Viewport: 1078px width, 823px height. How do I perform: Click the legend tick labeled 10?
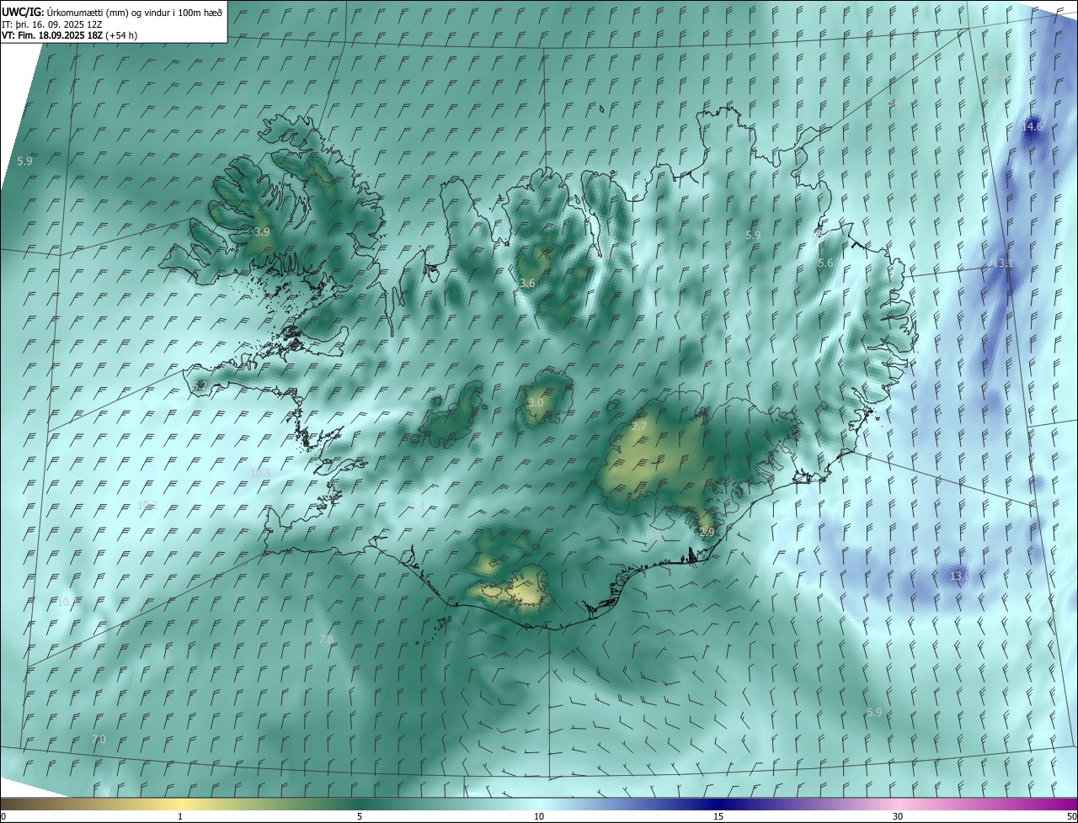tap(539, 816)
